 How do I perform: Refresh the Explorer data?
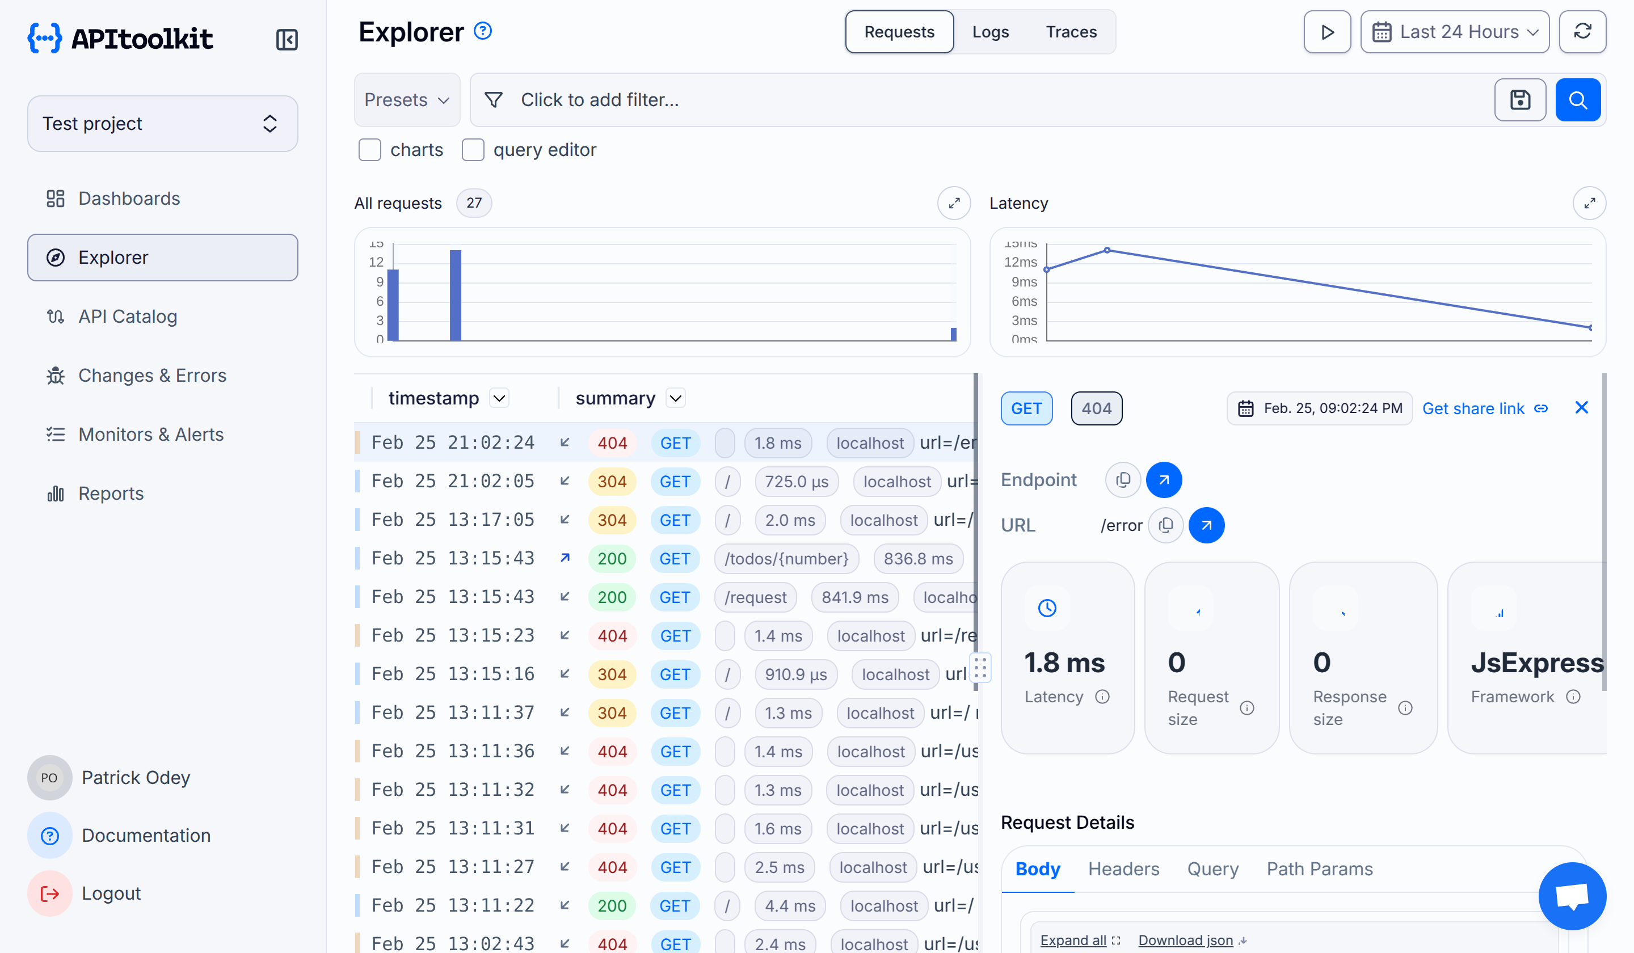point(1582,31)
